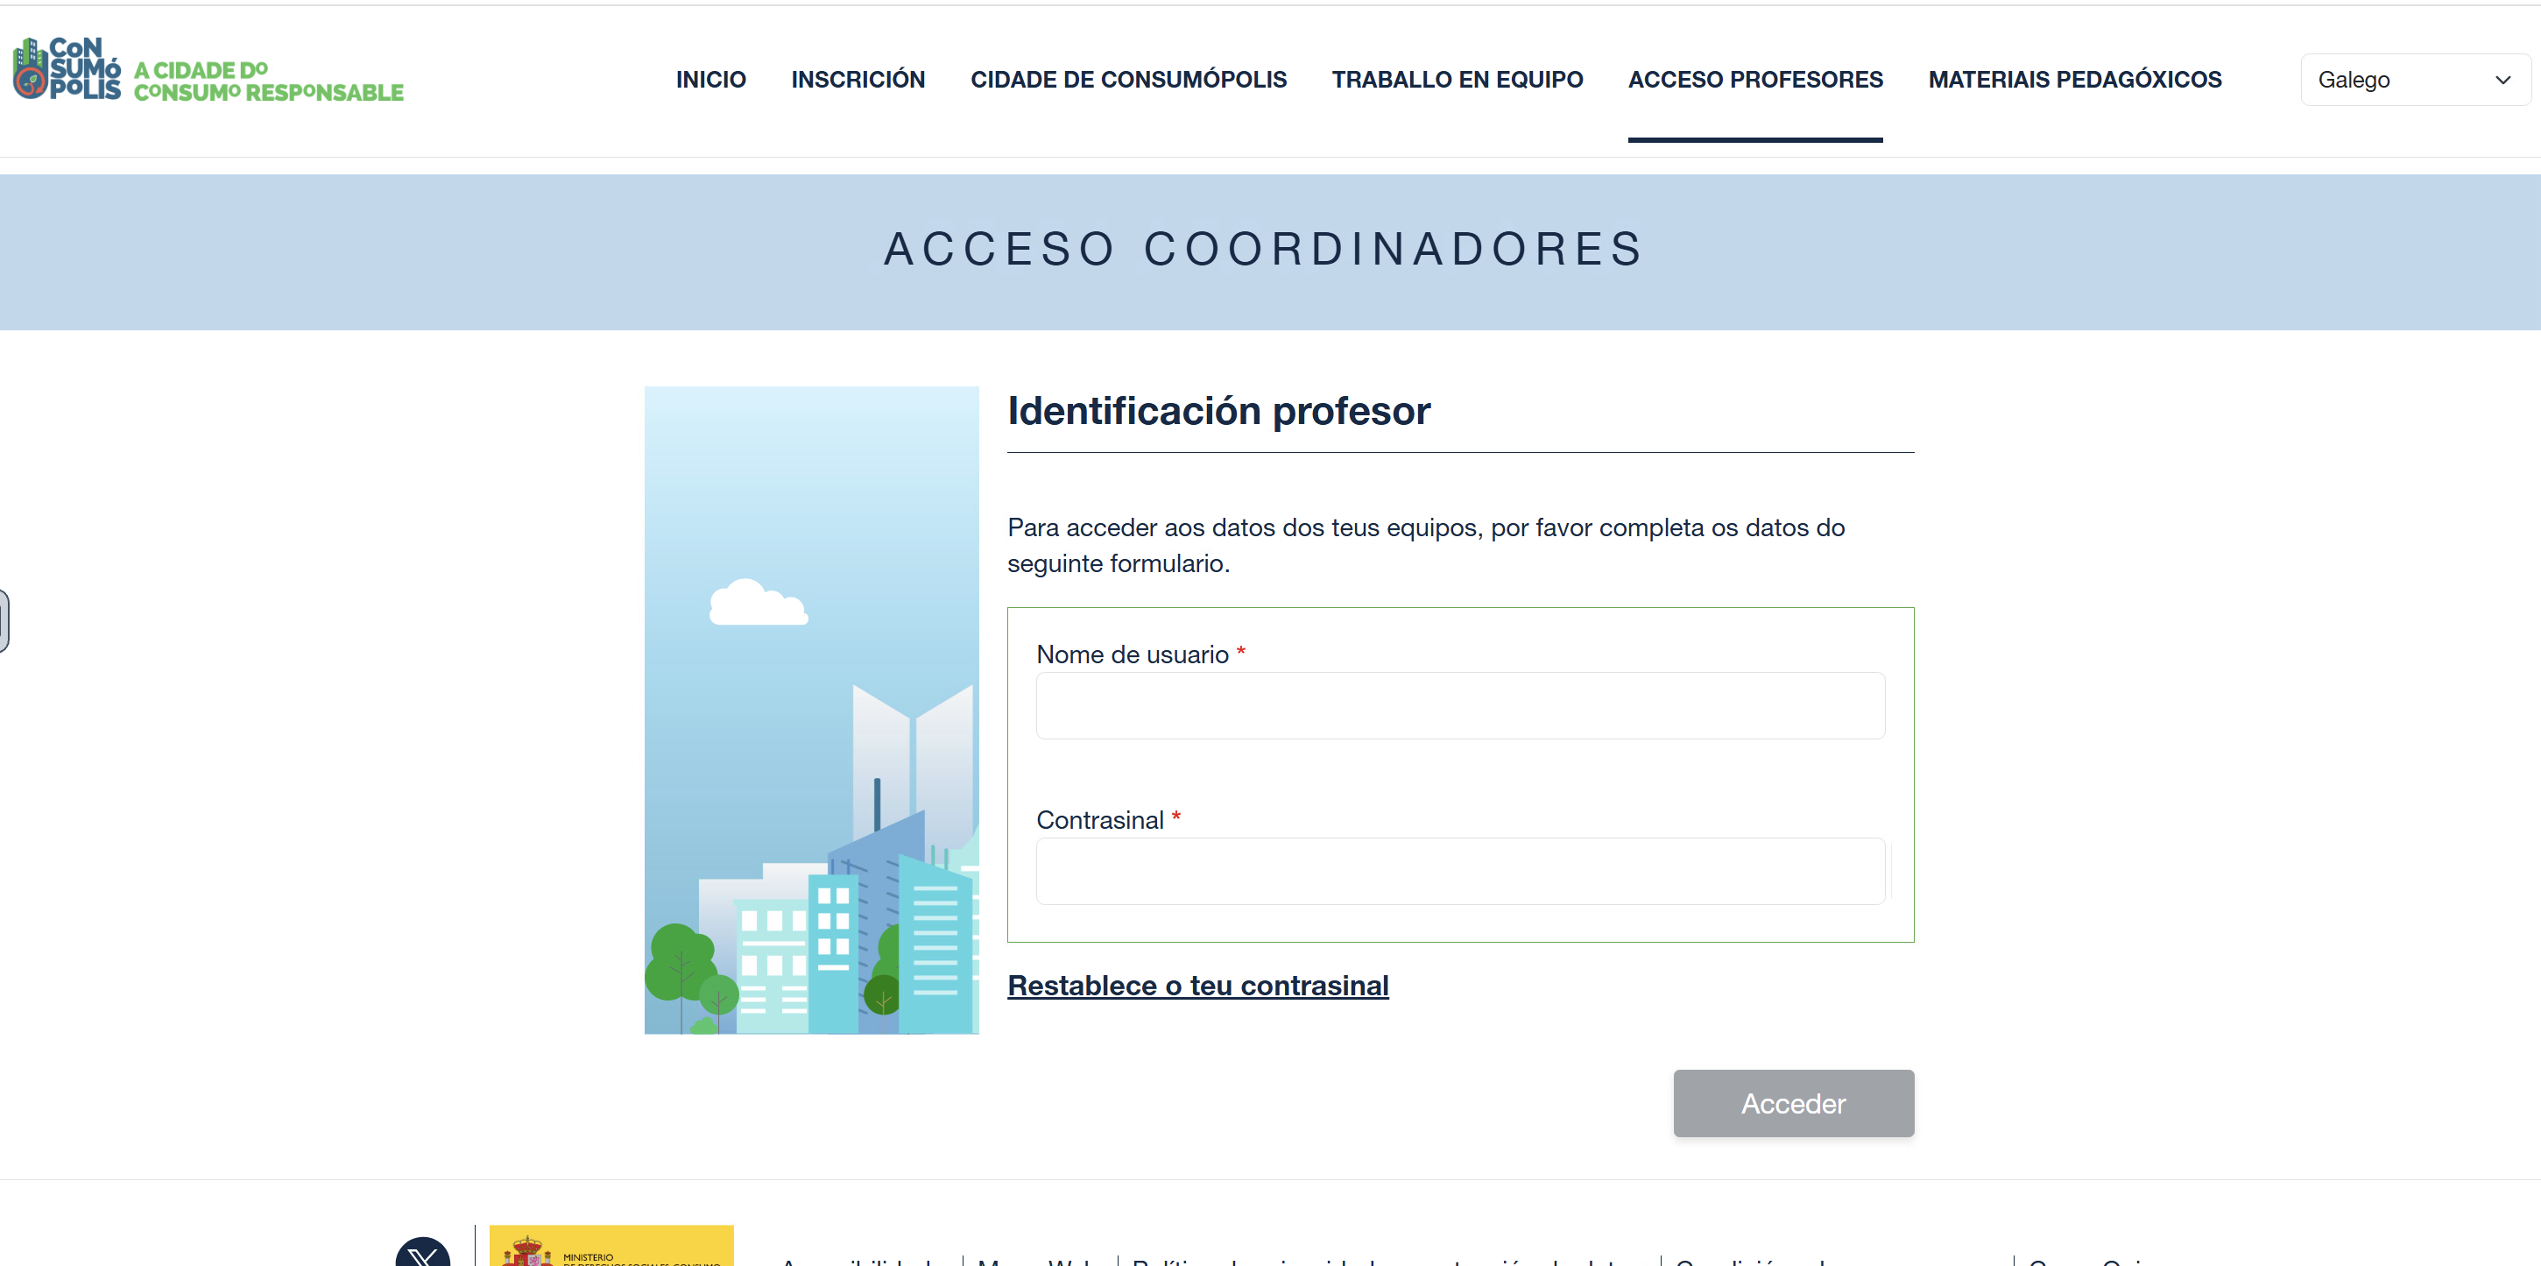Open CIDADE DE CONSUMÓPOLIS menu item
Screen dimensions: 2541x1266
pos(1128,80)
